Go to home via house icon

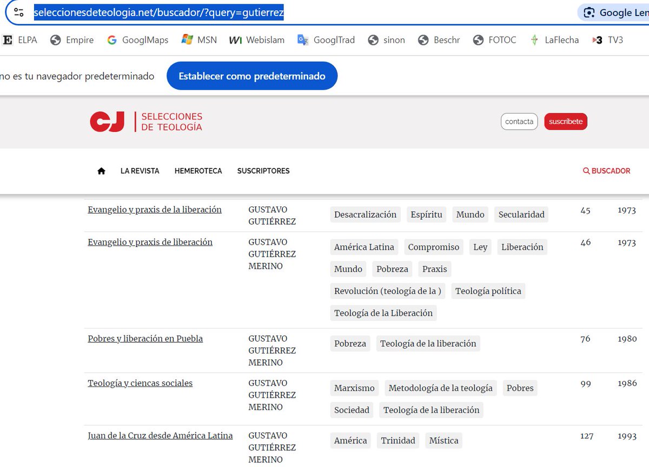(101, 171)
